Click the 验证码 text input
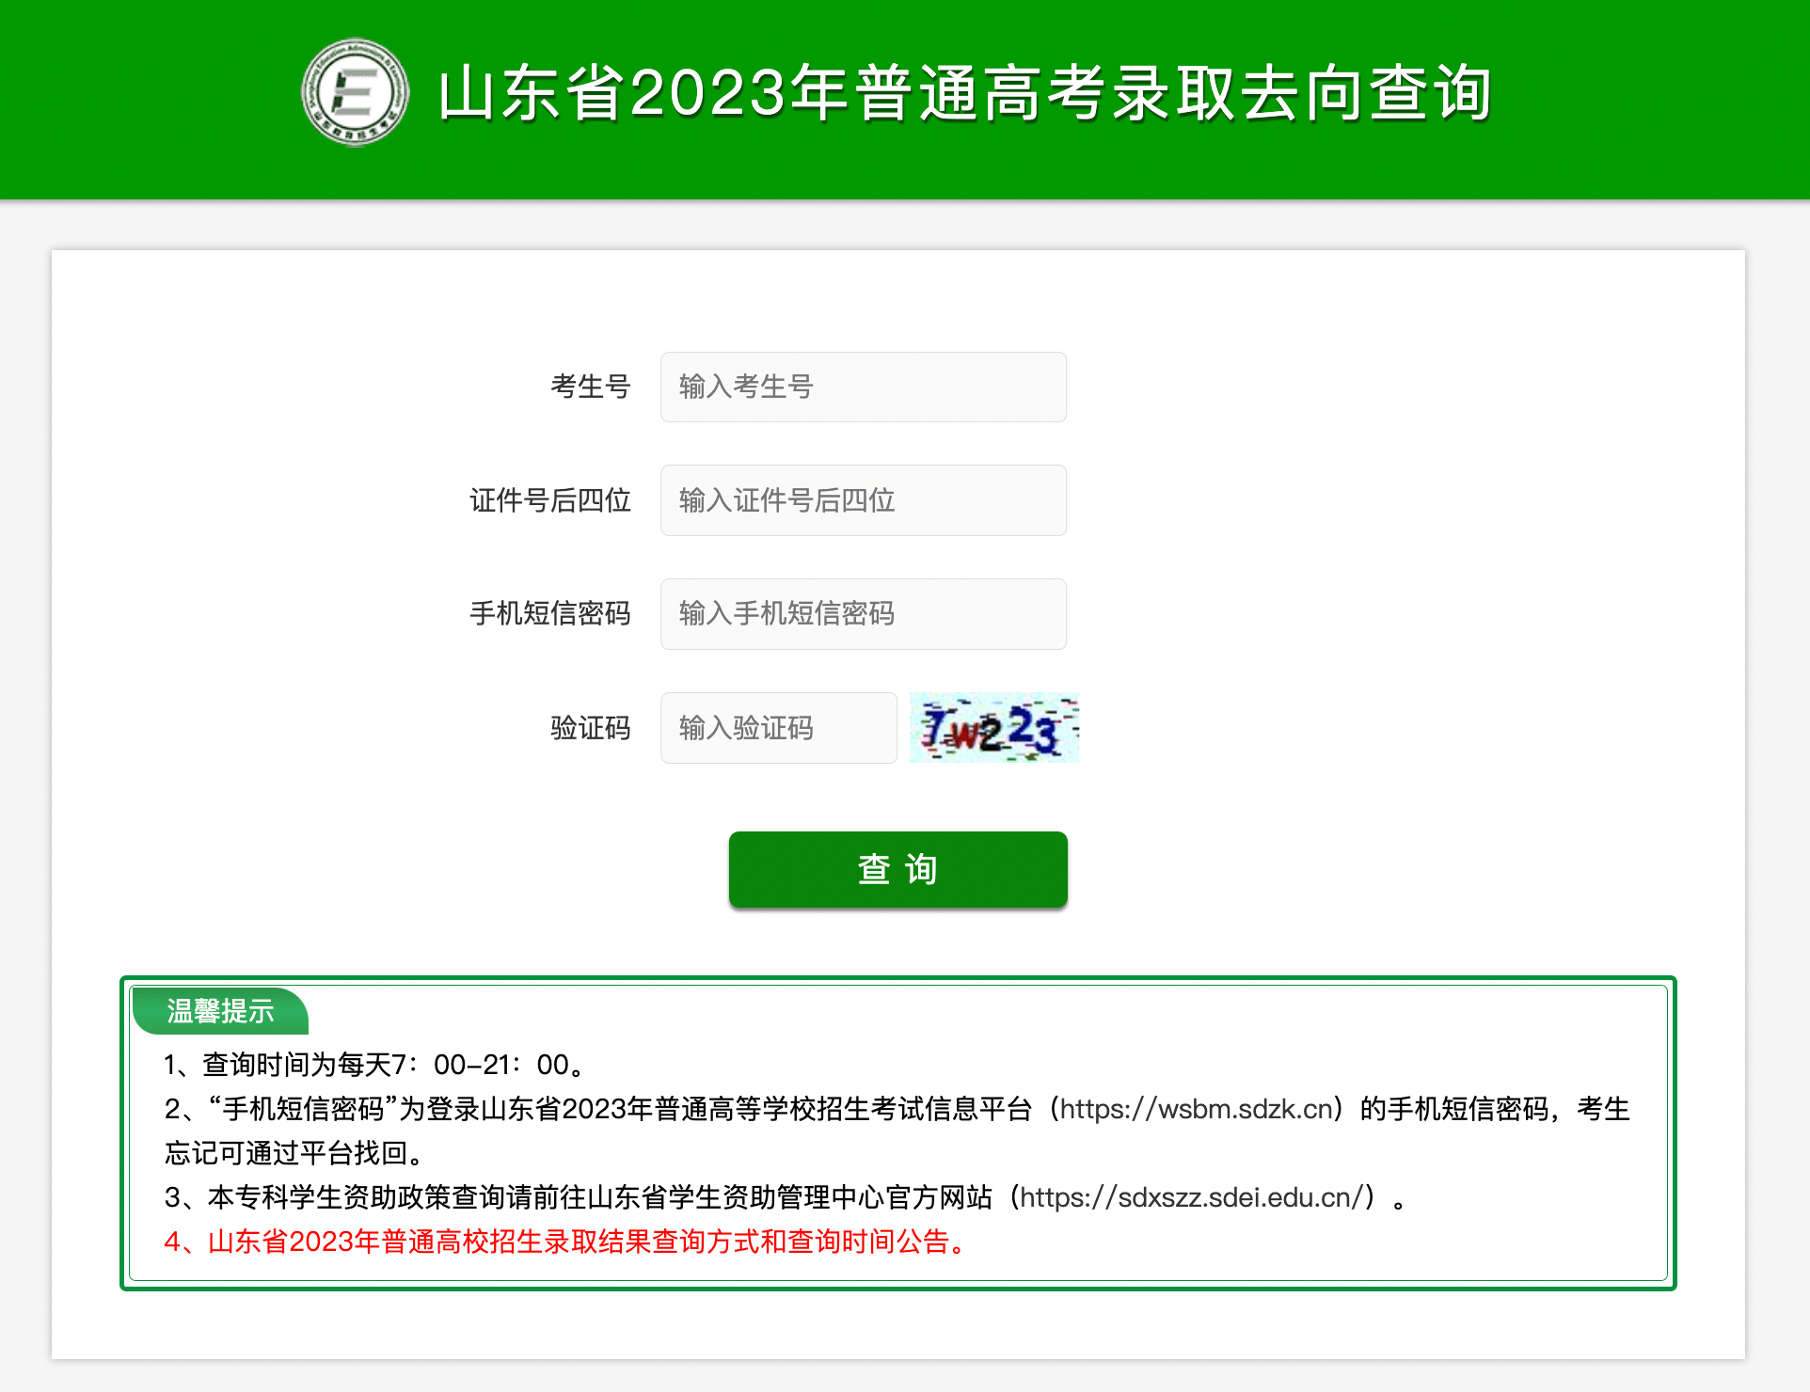 click(x=779, y=728)
